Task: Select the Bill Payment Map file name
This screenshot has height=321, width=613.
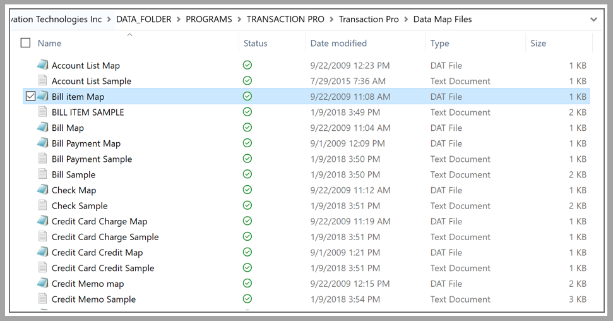Action: click(86, 143)
